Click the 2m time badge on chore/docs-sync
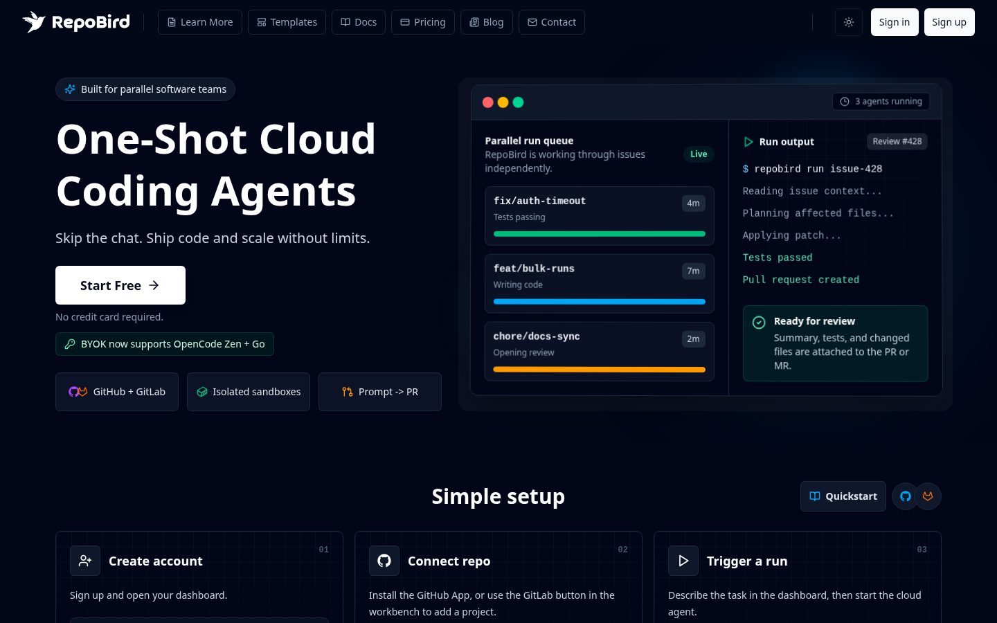 (693, 338)
